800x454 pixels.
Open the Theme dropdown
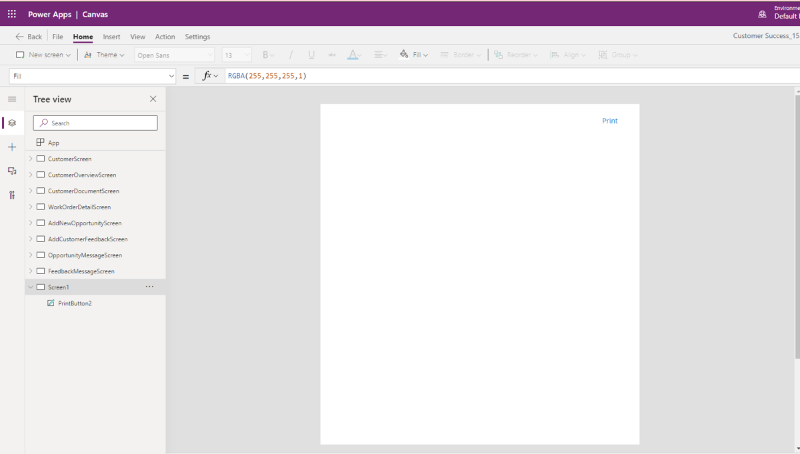click(x=104, y=55)
